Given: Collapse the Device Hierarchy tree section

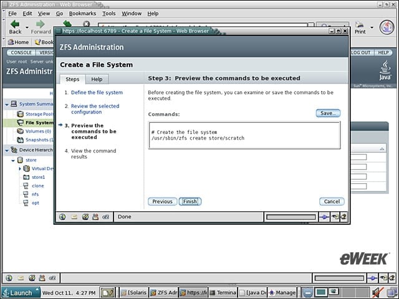Looking at the screenshot, I should point(7,150).
